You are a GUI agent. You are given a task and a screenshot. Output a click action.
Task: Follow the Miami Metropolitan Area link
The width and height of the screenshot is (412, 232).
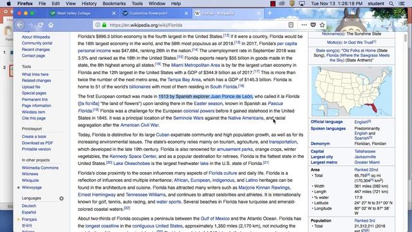[x=196, y=65]
